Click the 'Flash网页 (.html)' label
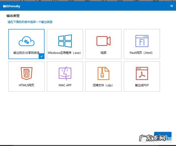The height and width of the screenshot is (146, 176). (141, 53)
